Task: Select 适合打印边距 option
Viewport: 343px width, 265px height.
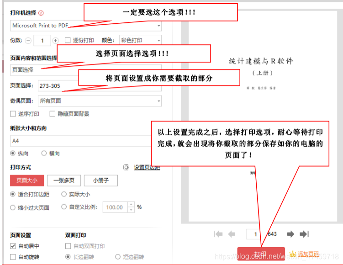Action: [x=13, y=194]
